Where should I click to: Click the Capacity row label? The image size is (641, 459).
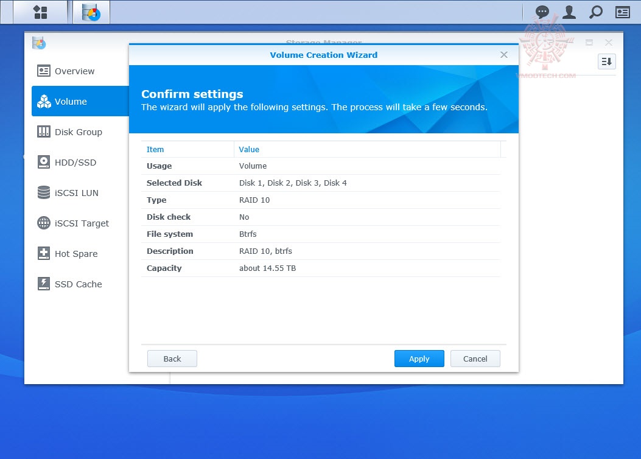[x=164, y=268]
